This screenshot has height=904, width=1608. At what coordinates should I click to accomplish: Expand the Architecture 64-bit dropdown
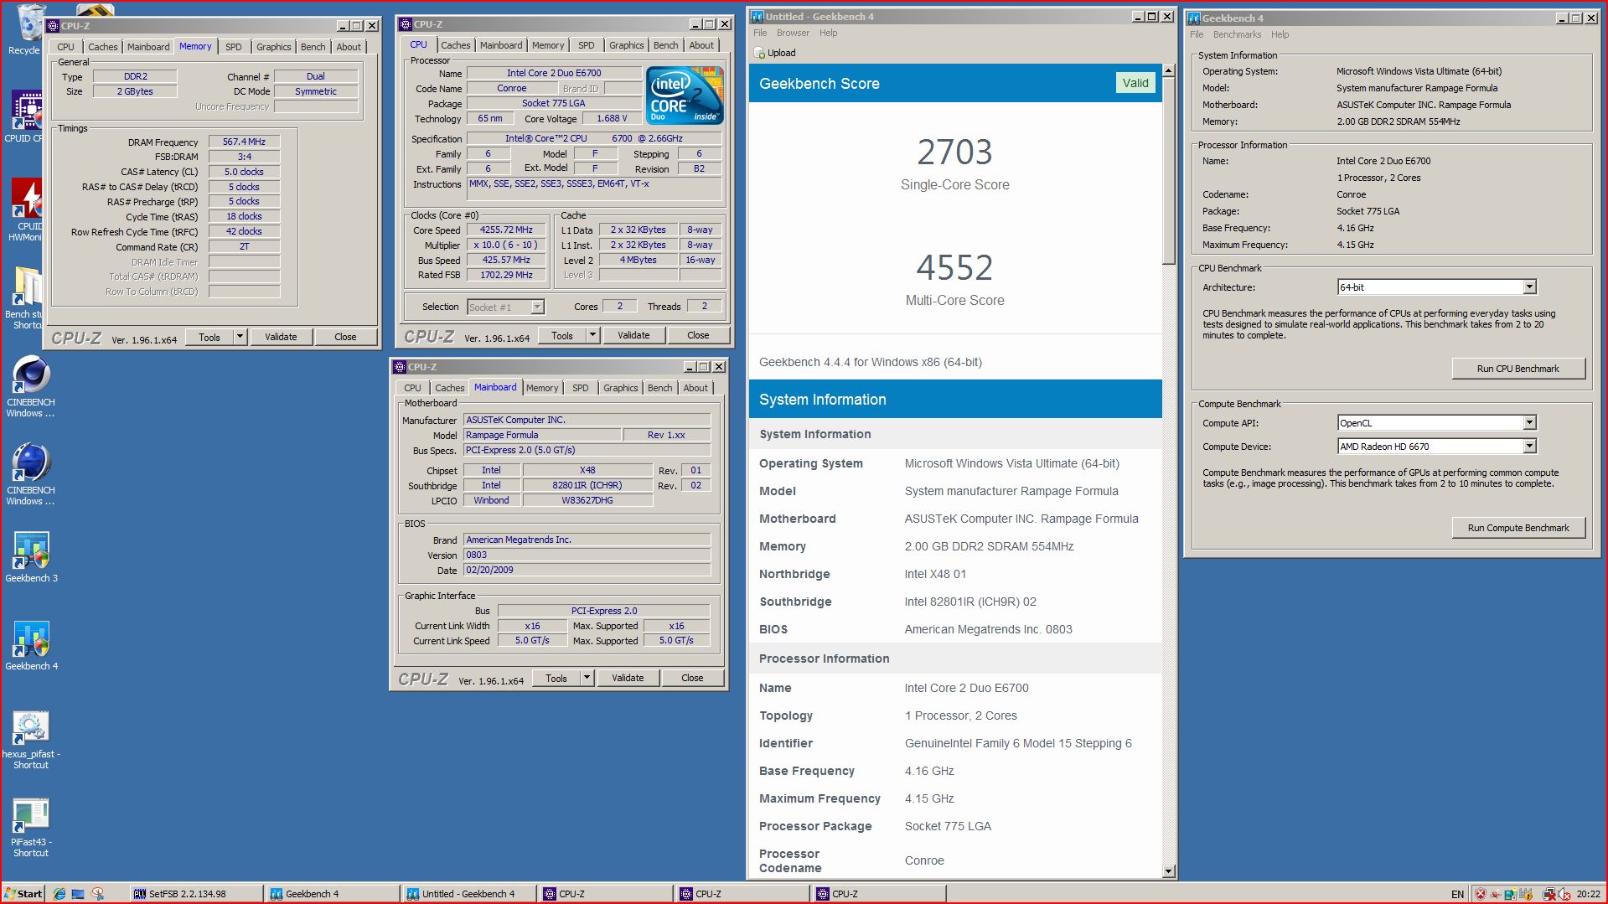pos(1529,287)
